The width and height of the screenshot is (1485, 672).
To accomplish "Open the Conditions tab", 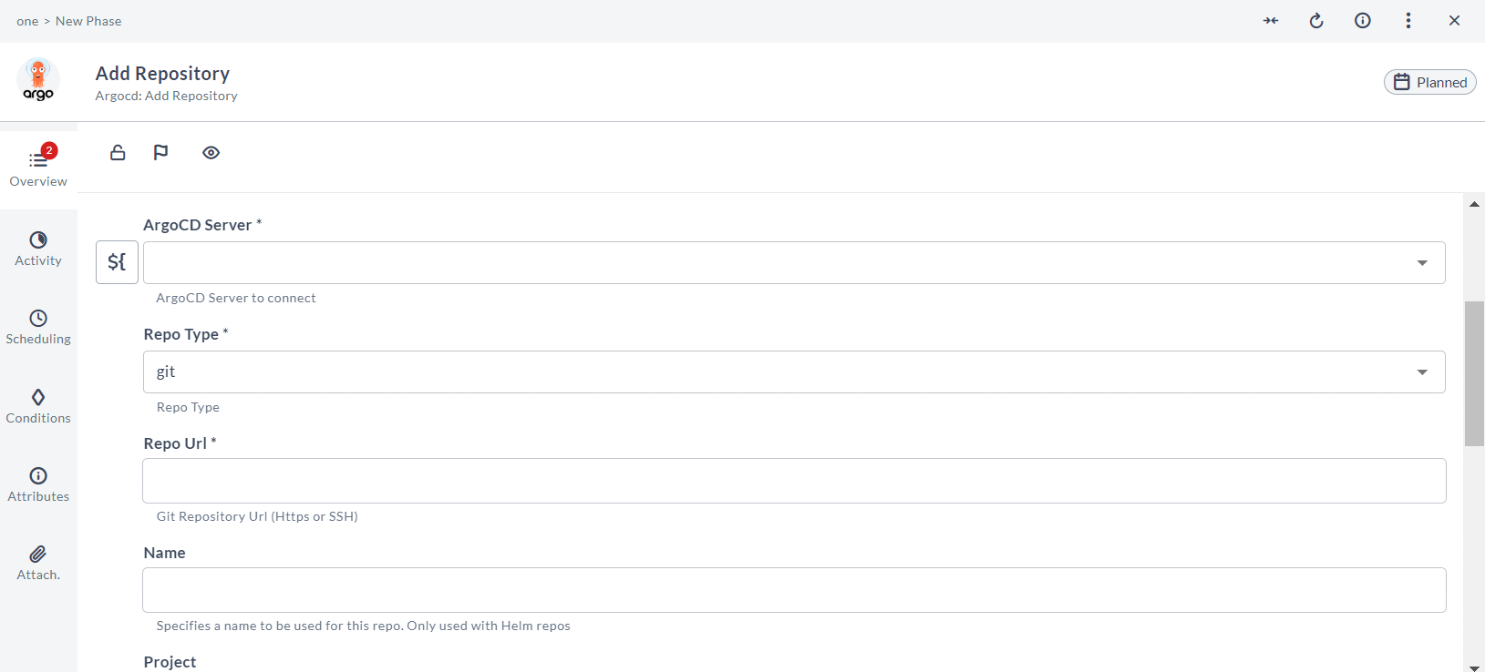I will tap(38, 406).
